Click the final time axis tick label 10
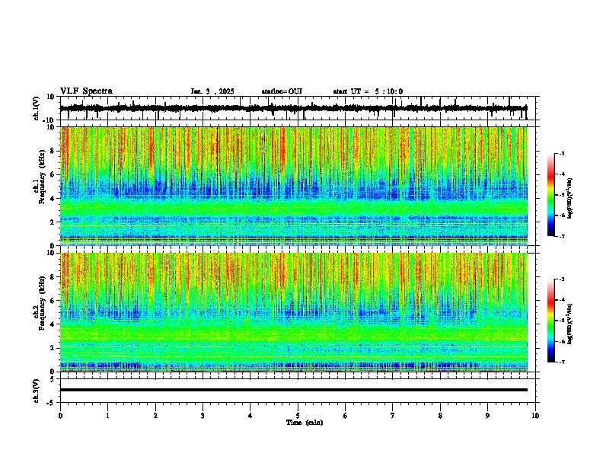The width and height of the screenshot is (603, 466). click(535, 416)
